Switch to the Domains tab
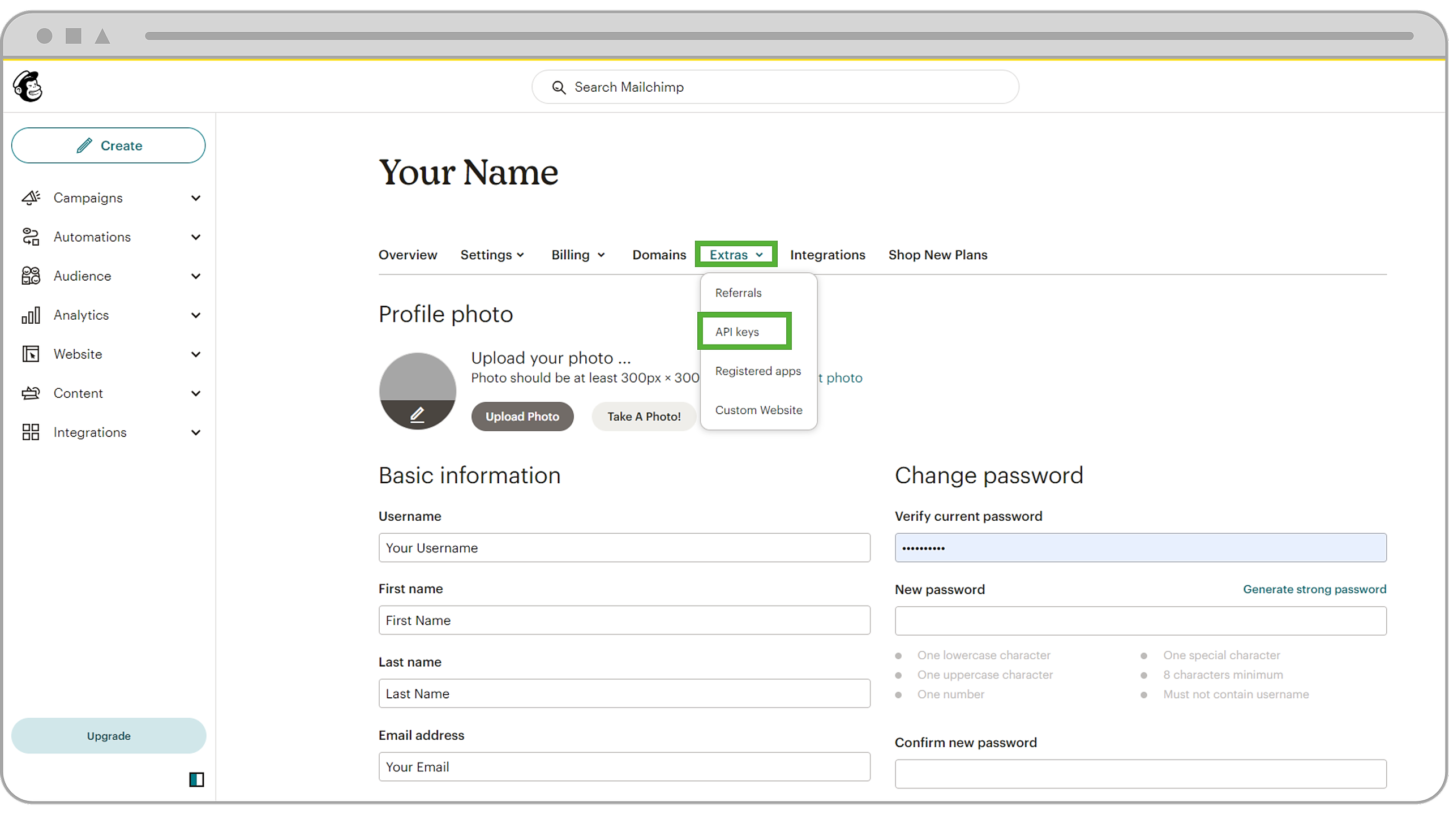Screen dimensions: 1449x815 tap(659, 255)
